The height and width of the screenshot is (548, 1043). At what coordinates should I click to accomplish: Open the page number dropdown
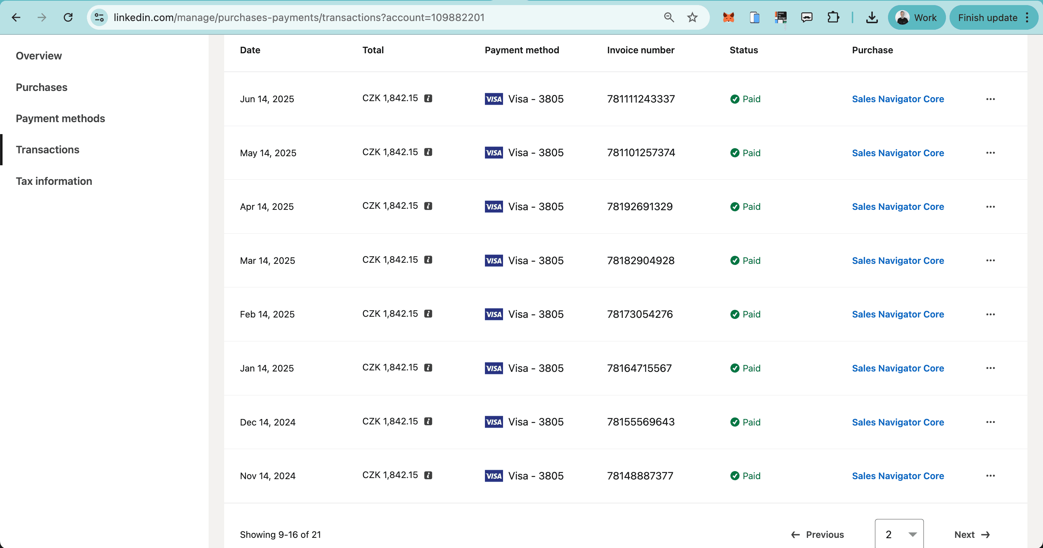899,534
